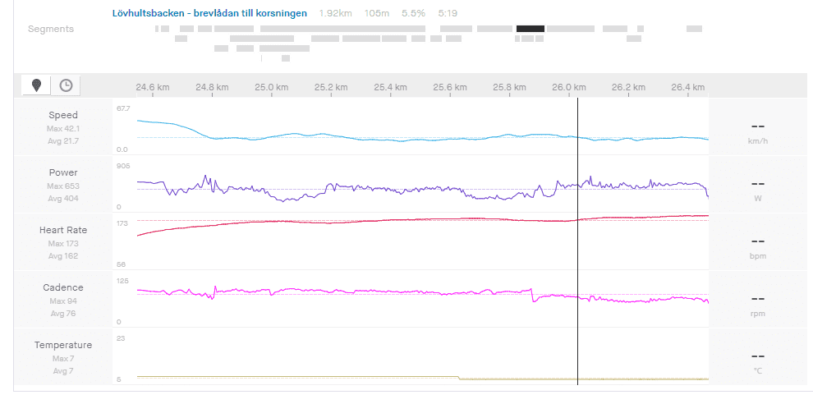Select the Cadence stream label
Viewport: 813px width, 404px height.
(x=63, y=287)
